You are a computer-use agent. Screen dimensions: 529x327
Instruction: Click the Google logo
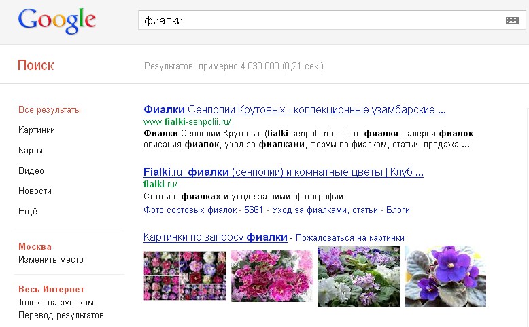tap(56, 21)
